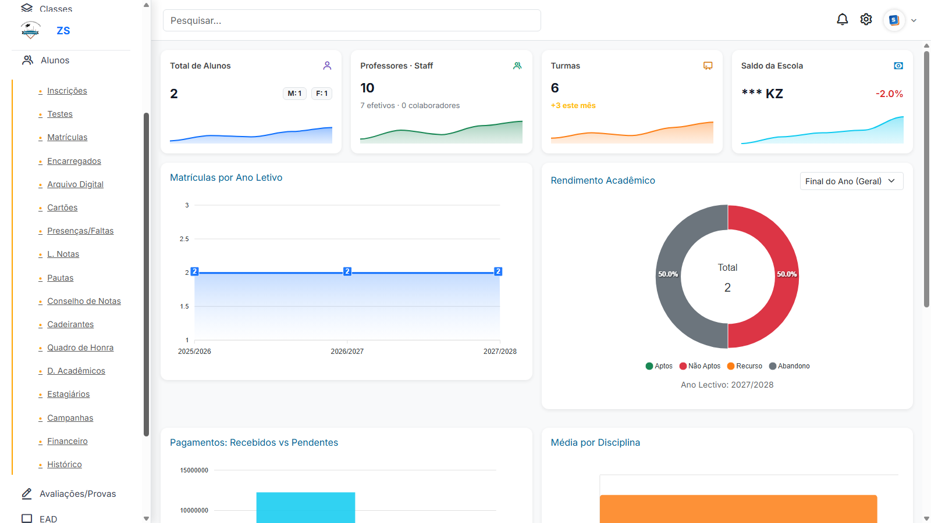Open the notifications bell icon
Screen dimensions: 931x523
(x=842, y=20)
